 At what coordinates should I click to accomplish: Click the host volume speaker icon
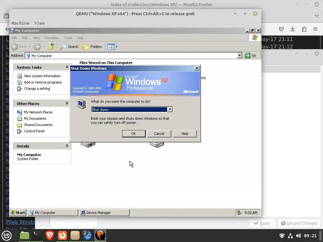298,236
